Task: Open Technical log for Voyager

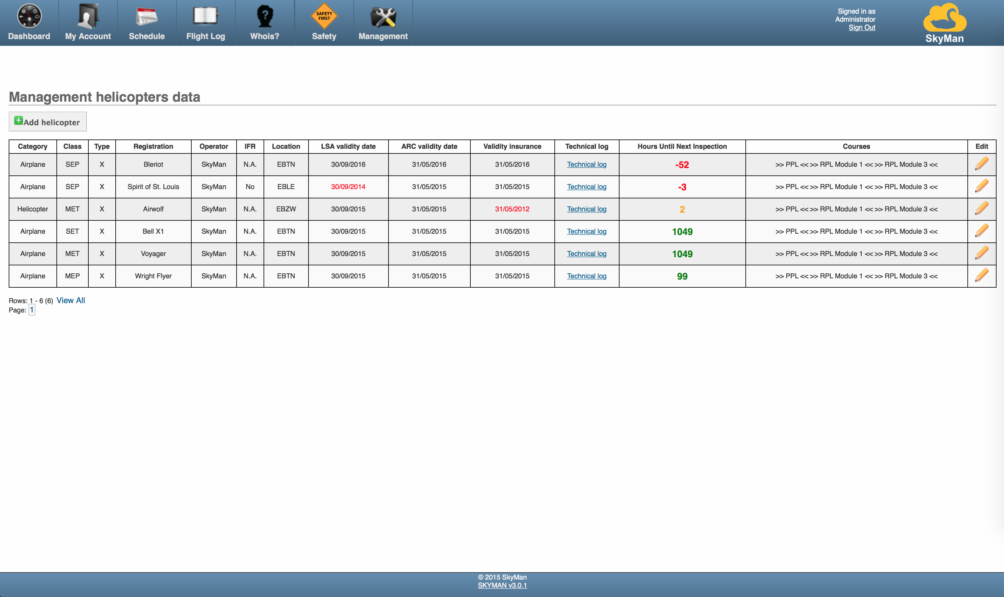Action: pyautogui.click(x=586, y=254)
